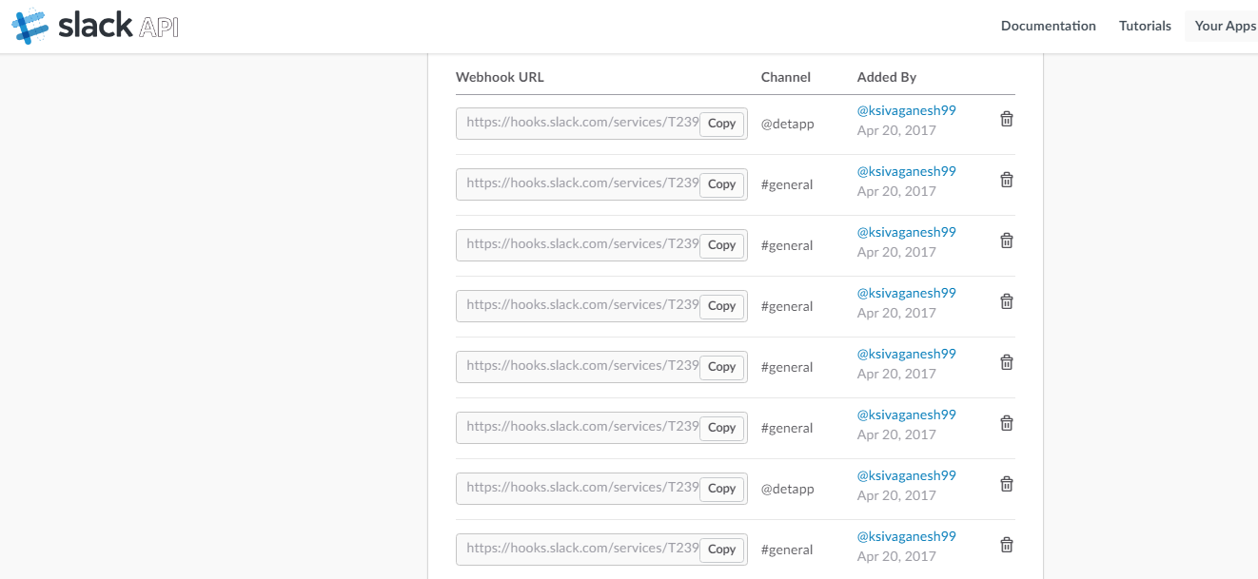The image size is (1258, 579).
Task: Open the Tutorials page
Action: (x=1145, y=26)
